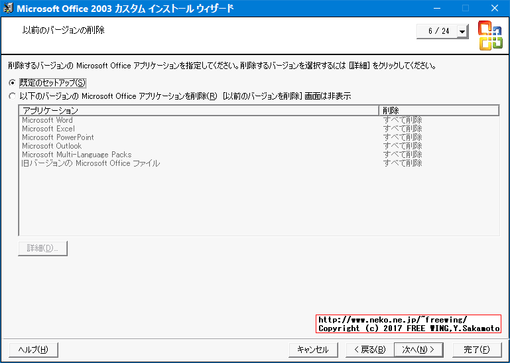Click the キャンセル button
Image resolution: width=510 pixels, height=363 pixels.
313,350
